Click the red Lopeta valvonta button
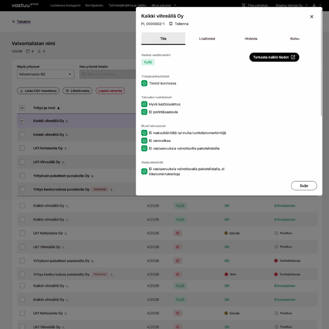Screen dimensions: 329x329 [x=110, y=91]
